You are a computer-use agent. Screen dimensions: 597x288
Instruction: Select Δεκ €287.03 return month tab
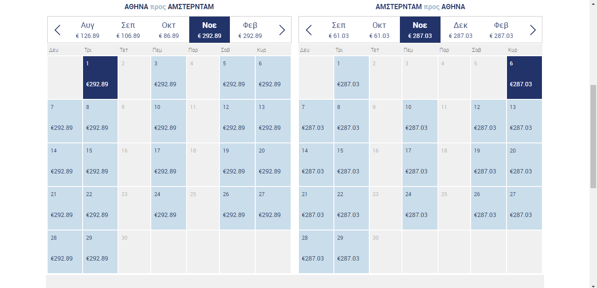(461, 30)
